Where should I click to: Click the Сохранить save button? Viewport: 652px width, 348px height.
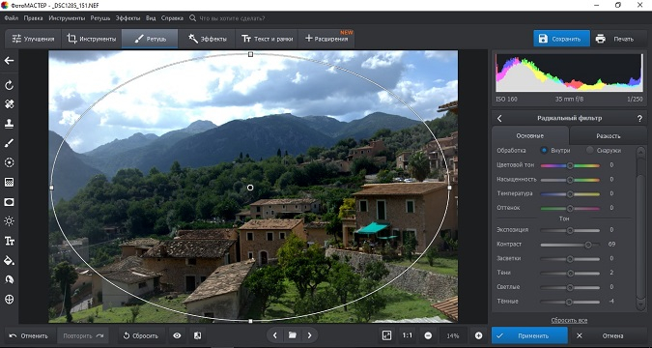(561, 39)
